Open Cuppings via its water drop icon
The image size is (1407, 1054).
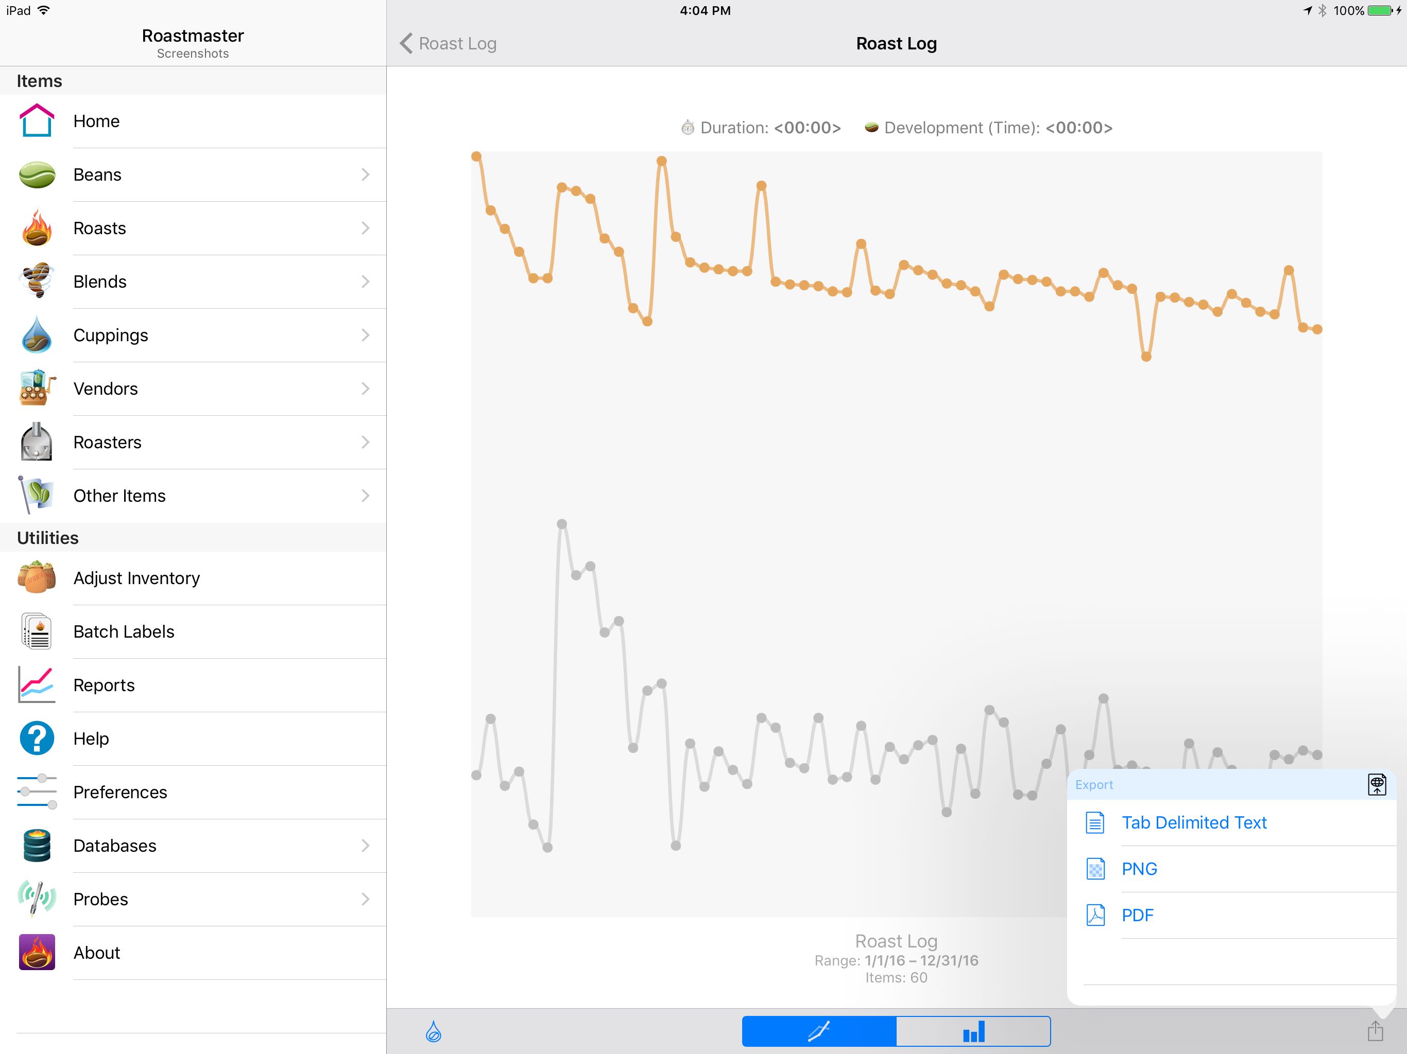click(x=36, y=335)
